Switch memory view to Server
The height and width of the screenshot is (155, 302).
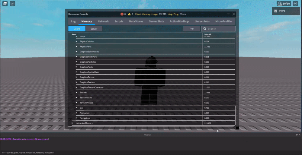pyautogui.click(x=94, y=29)
